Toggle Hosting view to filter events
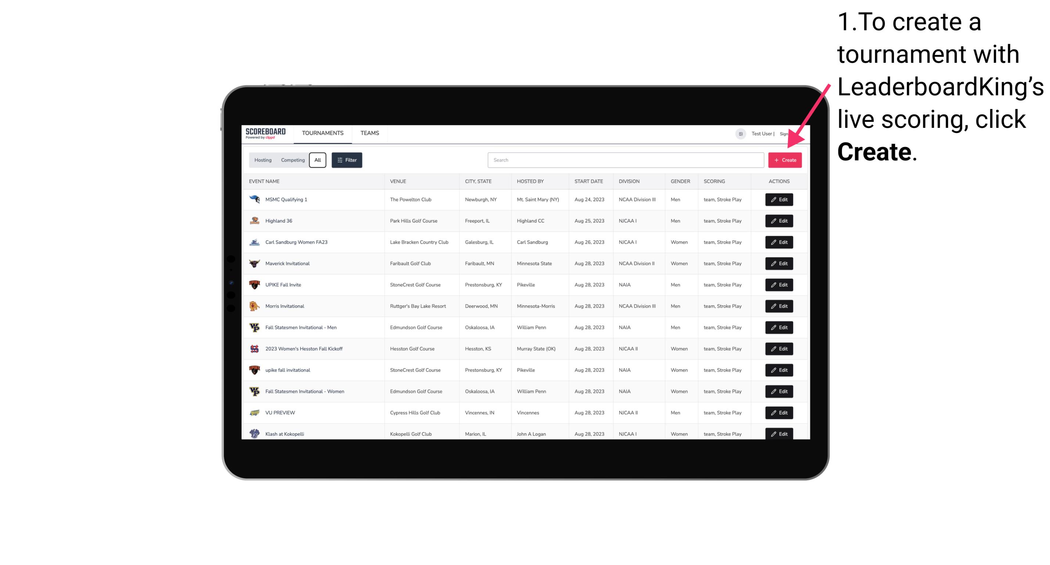Image resolution: width=1050 pixels, height=565 pixels. (x=263, y=159)
